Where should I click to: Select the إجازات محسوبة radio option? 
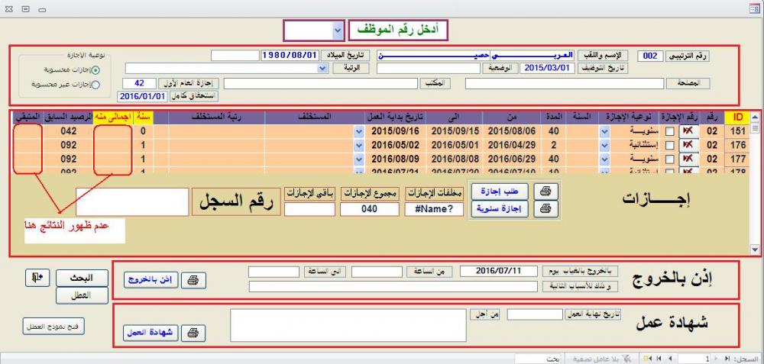pos(95,70)
